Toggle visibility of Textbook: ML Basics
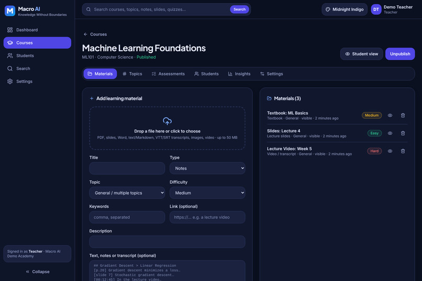 [x=390, y=115]
